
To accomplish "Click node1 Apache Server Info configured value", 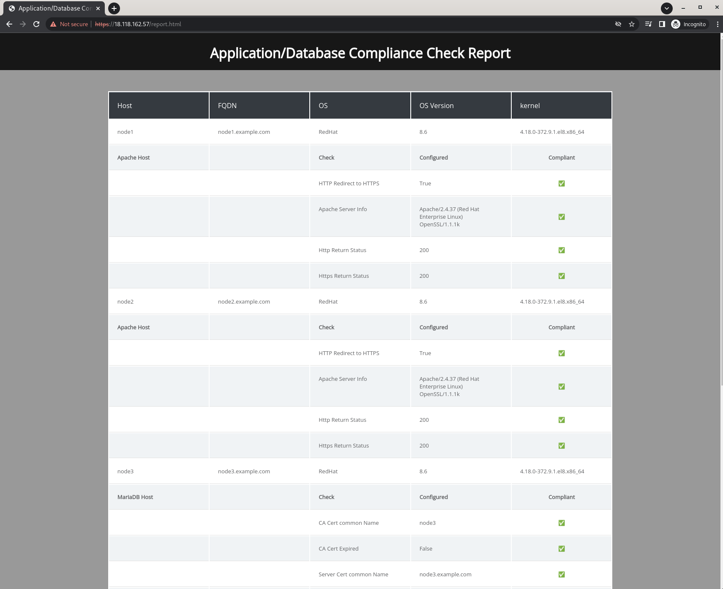I will click(x=449, y=217).
